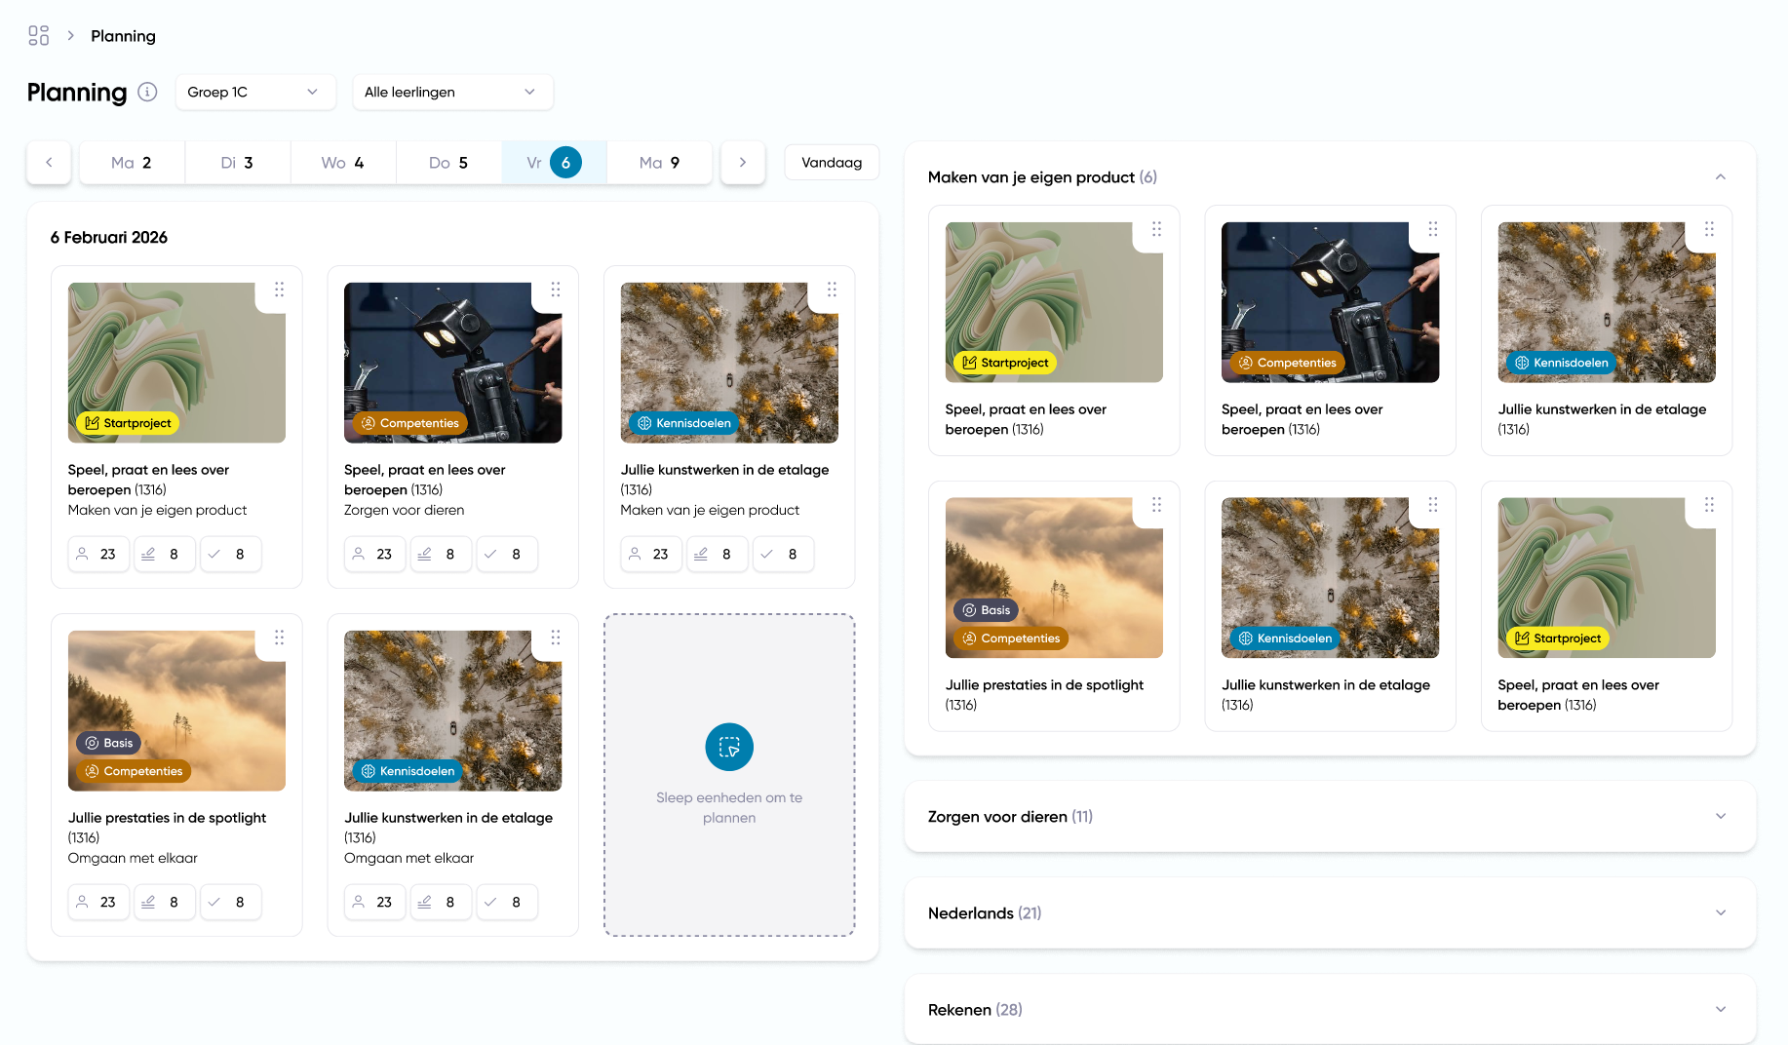
Task: Open drag handle on planned Maken Kennisdoelen card
Action: point(832,290)
